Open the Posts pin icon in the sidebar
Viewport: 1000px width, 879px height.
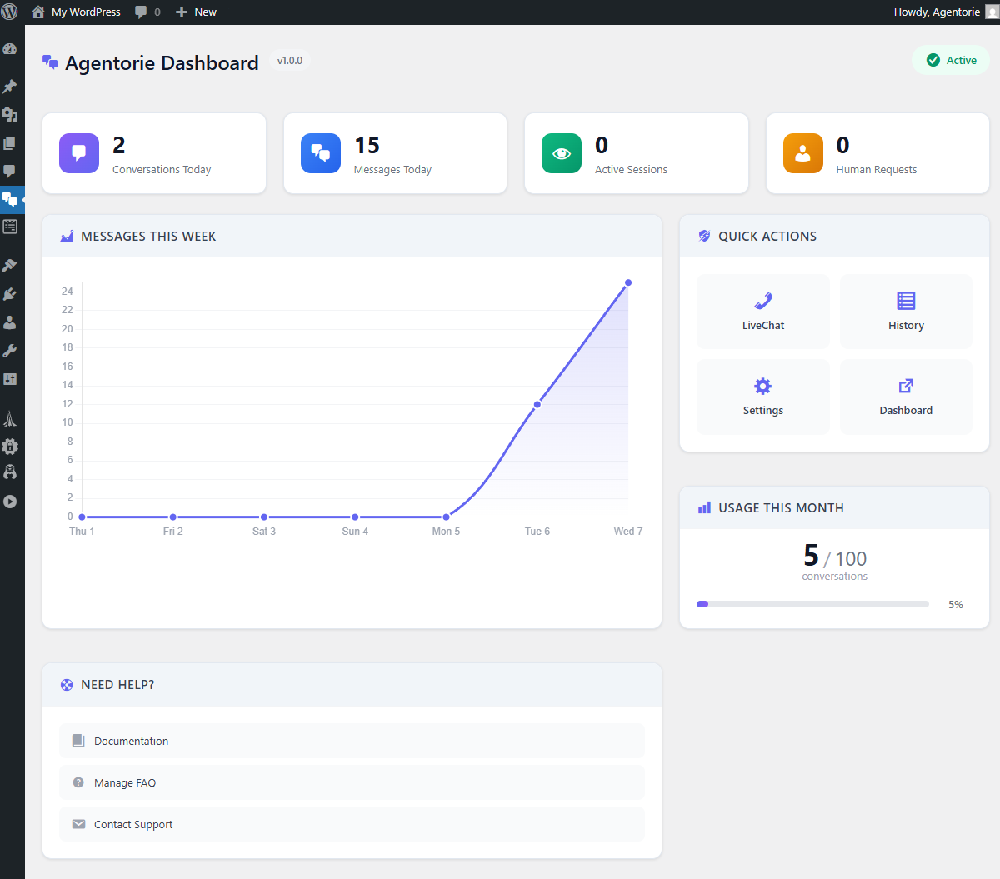(11, 86)
